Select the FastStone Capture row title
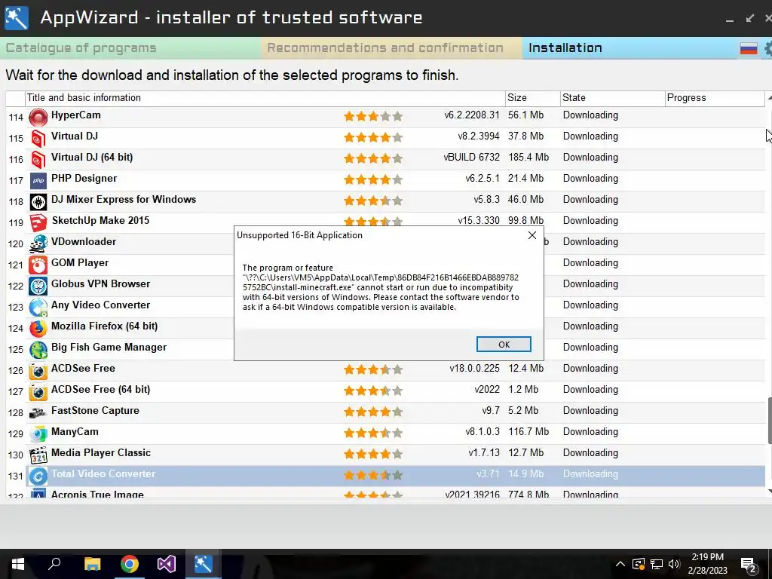 click(x=95, y=411)
